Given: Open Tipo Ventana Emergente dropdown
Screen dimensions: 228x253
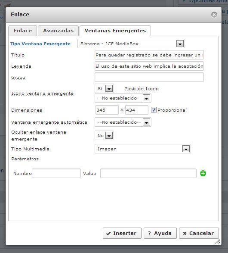Looking at the screenshot, I should pyautogui.click(x=131, y=44).
